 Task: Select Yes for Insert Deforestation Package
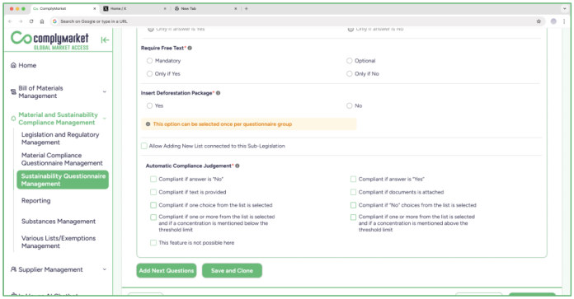tap(149, 105)
